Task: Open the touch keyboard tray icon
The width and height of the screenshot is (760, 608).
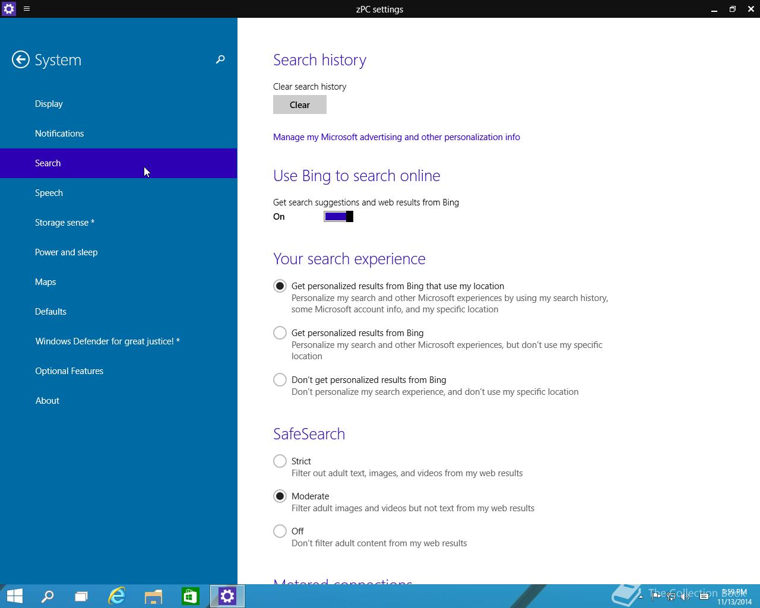Action: coord(704,597)
